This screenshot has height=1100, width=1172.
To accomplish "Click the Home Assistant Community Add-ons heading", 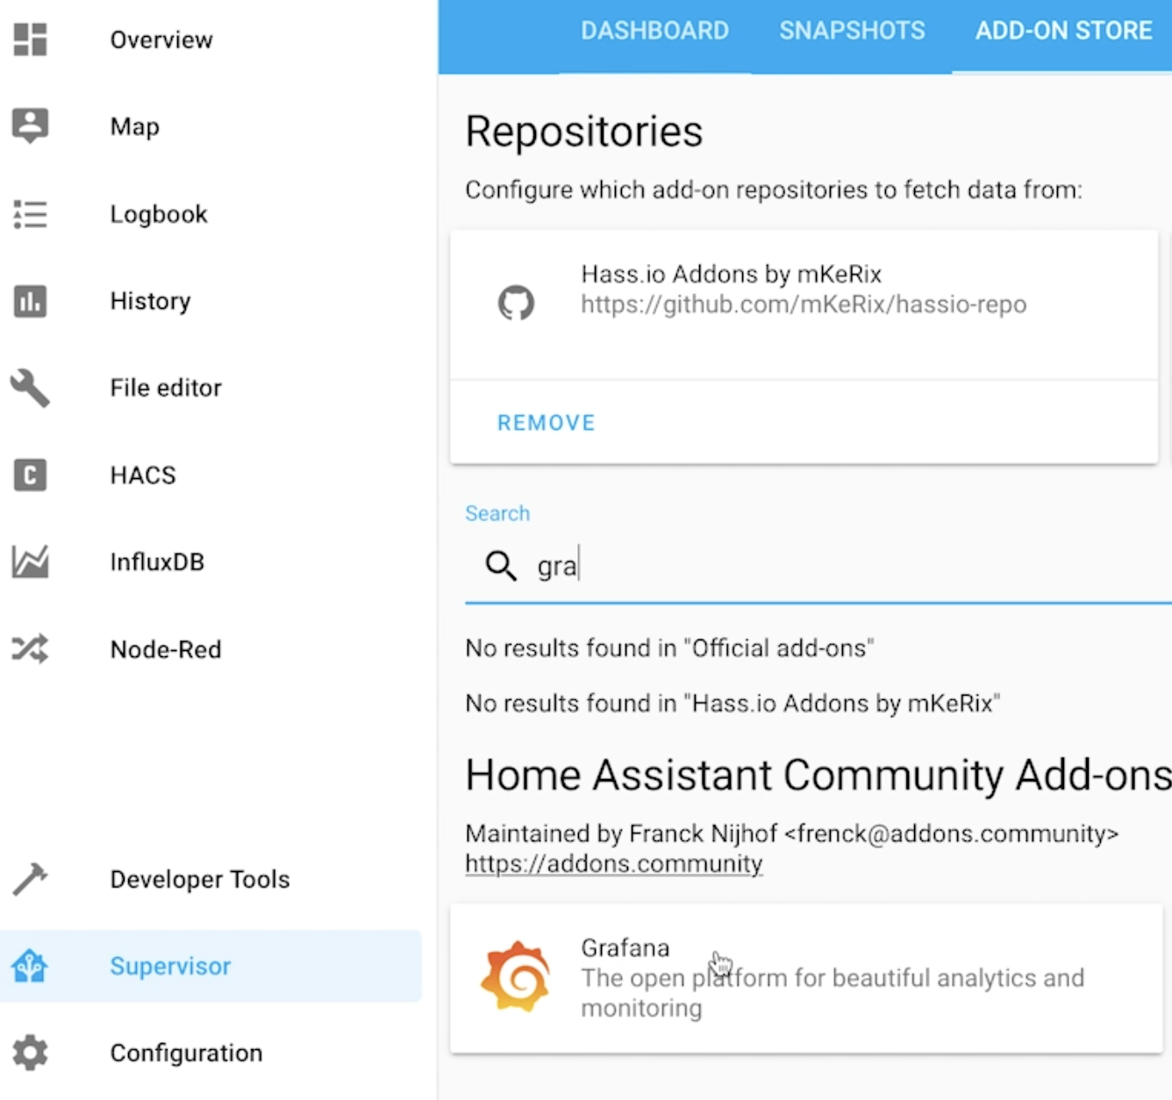I will pos(818,775).
